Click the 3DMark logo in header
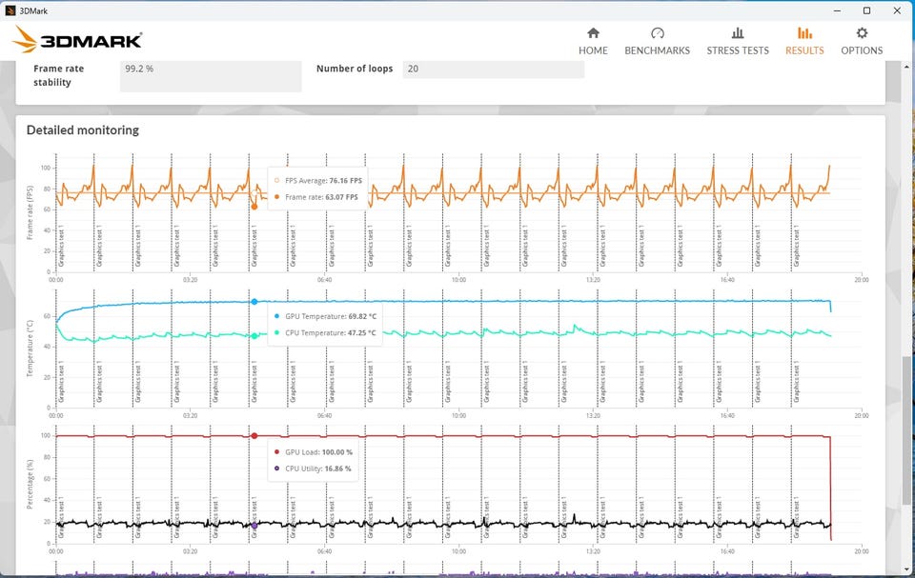Screen dimensions: 915x578 click(x=78, y=40)
